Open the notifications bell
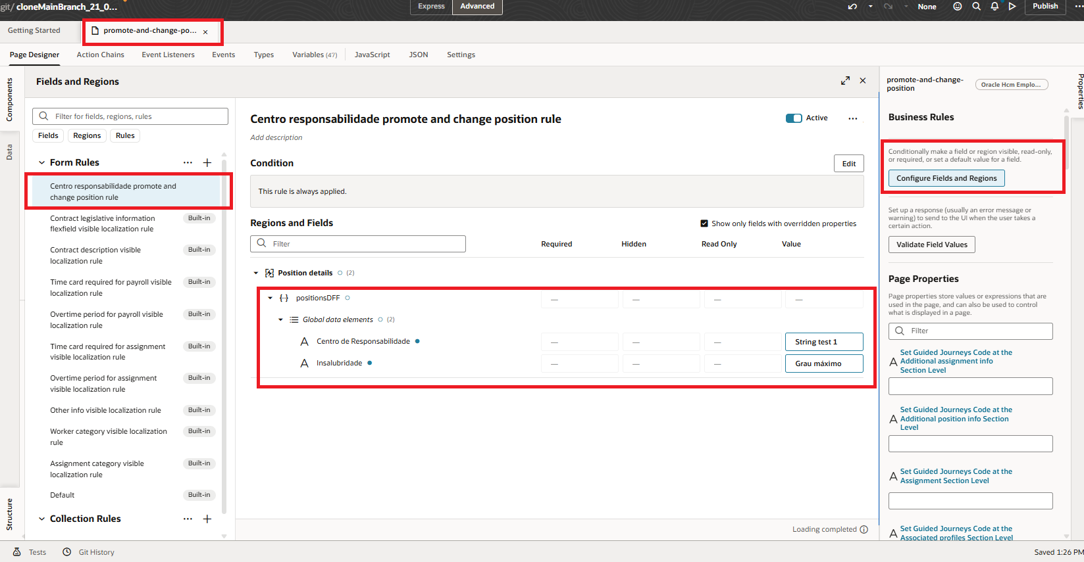This screenshot has height=562, width=1084. (994, 7)
